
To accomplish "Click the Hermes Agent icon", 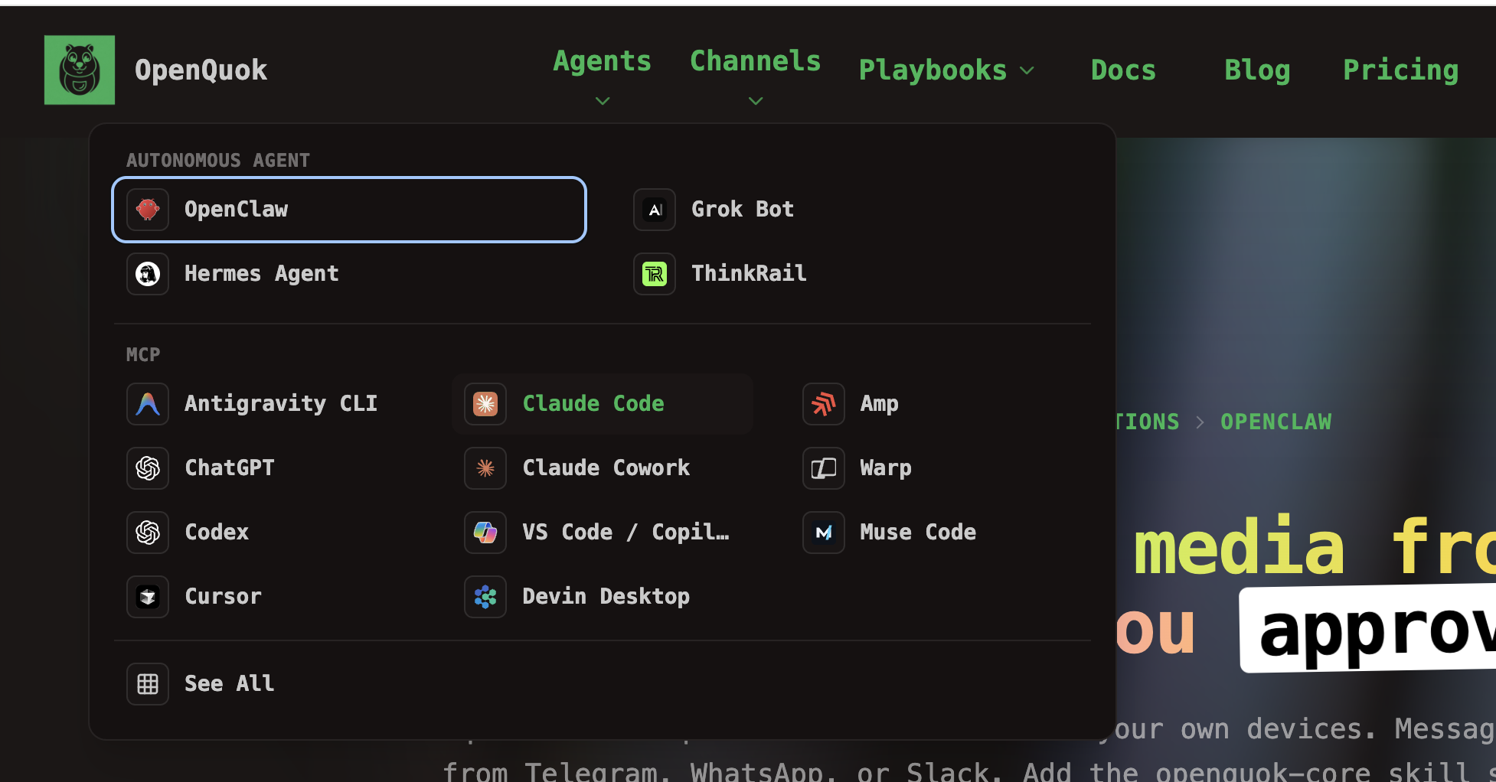I will (148, 274).
